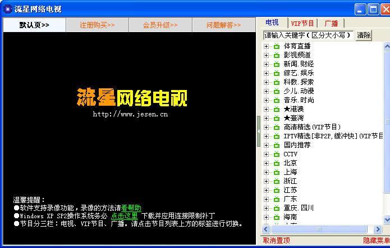
Task: Select the 国内推荐 tree item
Action: point(297,145)
